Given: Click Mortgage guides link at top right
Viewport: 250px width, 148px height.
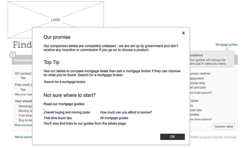Looking at the screenshot, I should [x=226, y=45].
